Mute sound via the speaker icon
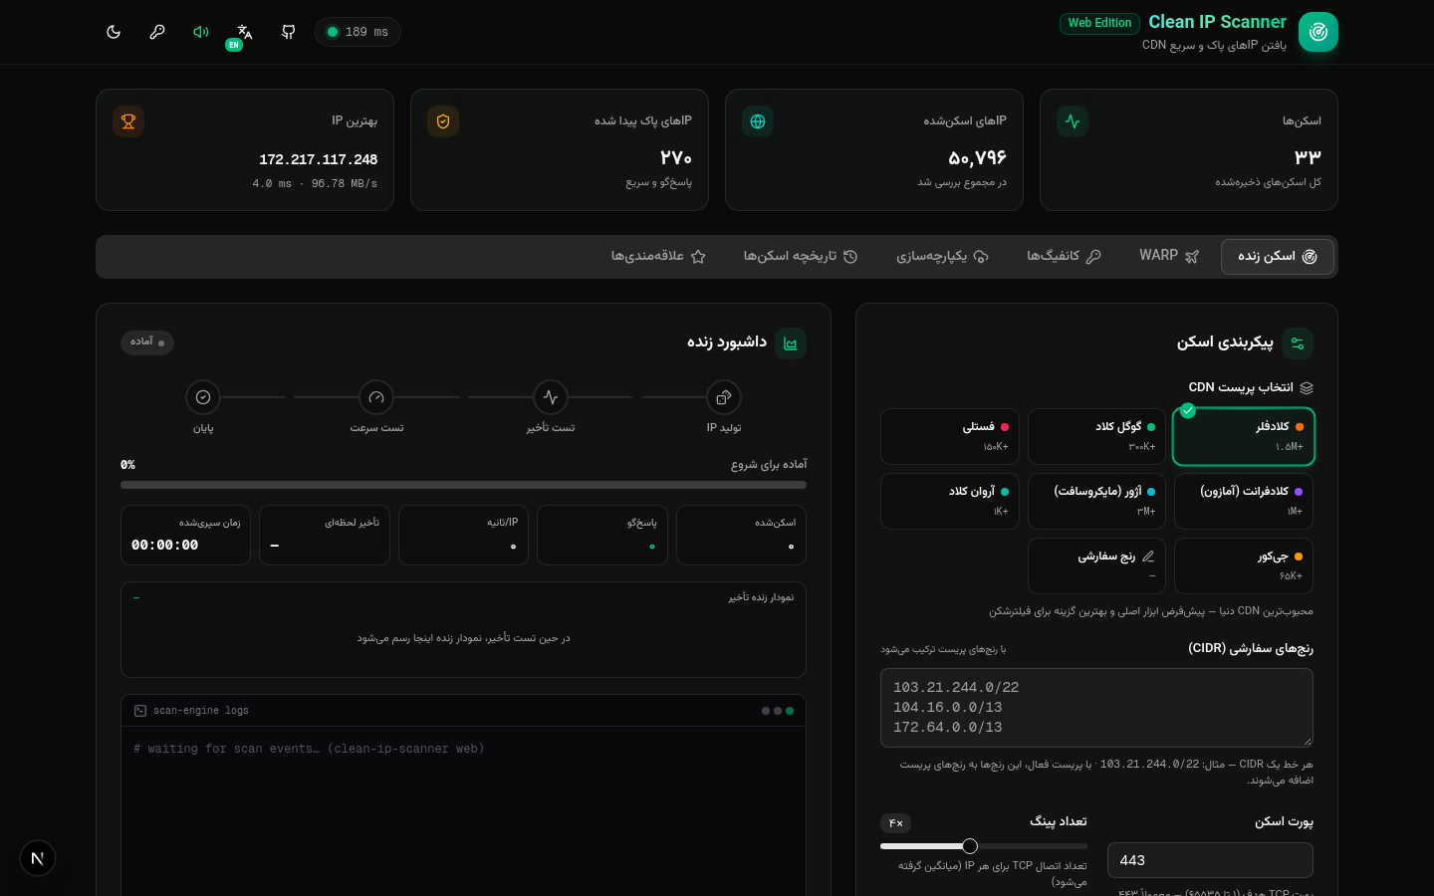 (201, 32)
